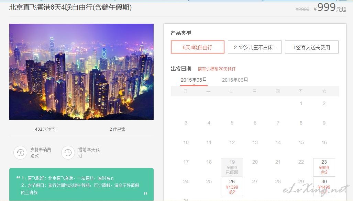Click calendar date 20

255,162
